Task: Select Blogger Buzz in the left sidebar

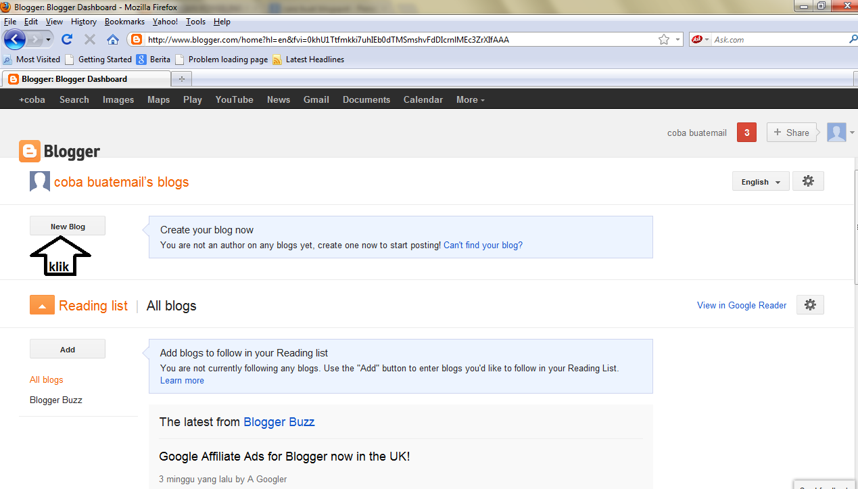Action: click(x=56, y=400)
